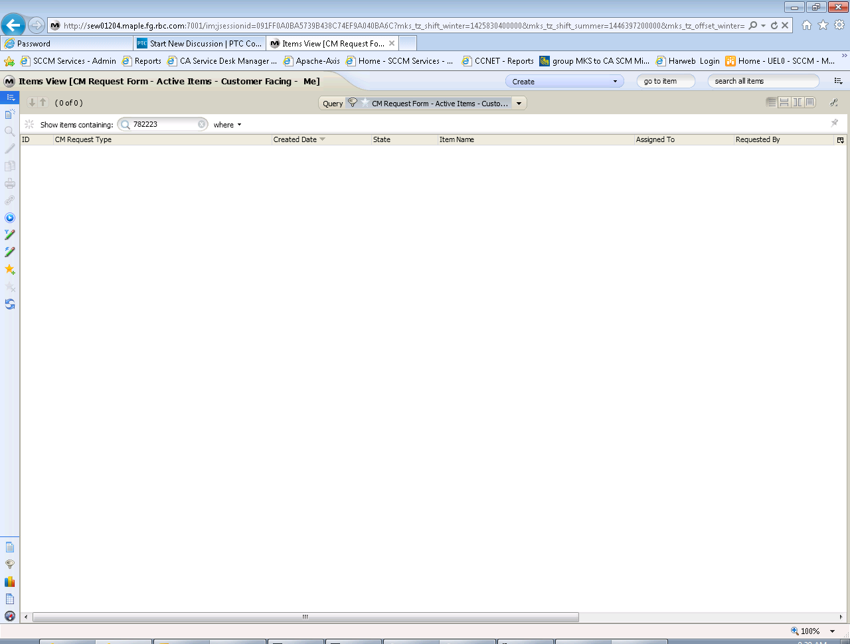
Task: Clear the 782223 filter text with the X
Action: 202,124
